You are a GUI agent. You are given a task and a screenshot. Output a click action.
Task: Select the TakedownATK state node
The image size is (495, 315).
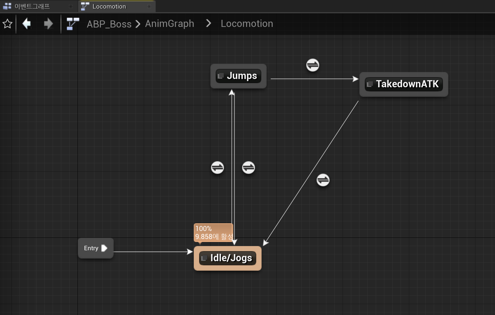click(404, 84)
